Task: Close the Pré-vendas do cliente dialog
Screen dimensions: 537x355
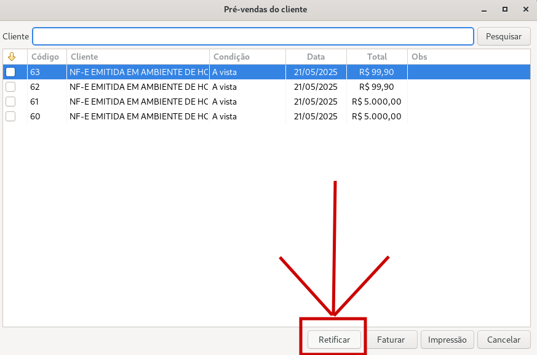Action: [x=525, y=9]
